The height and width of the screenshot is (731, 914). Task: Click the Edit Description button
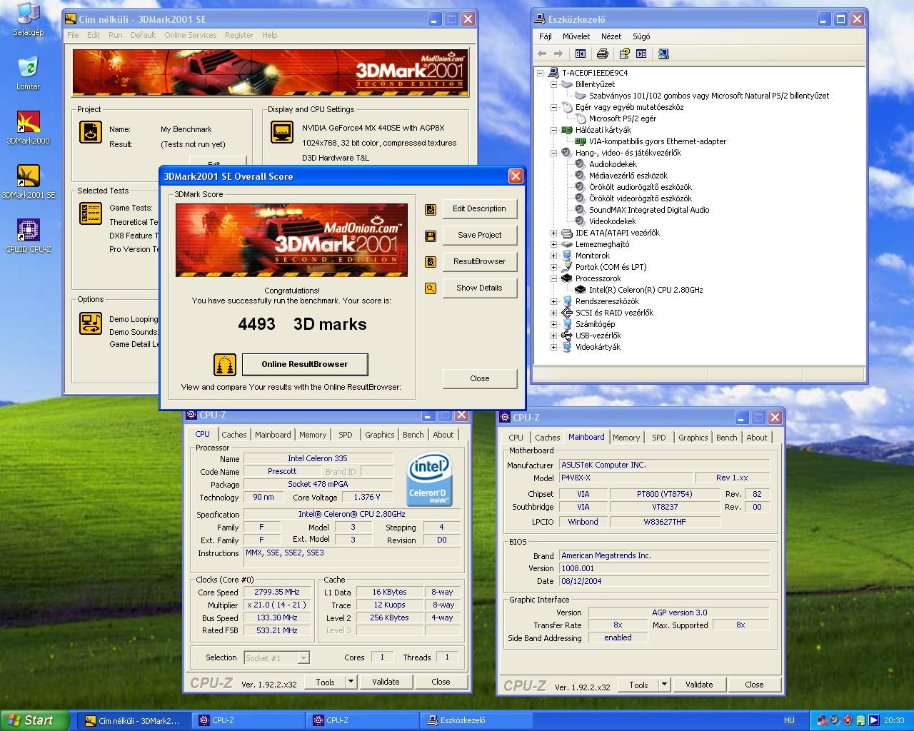click(x=479, y=209)
